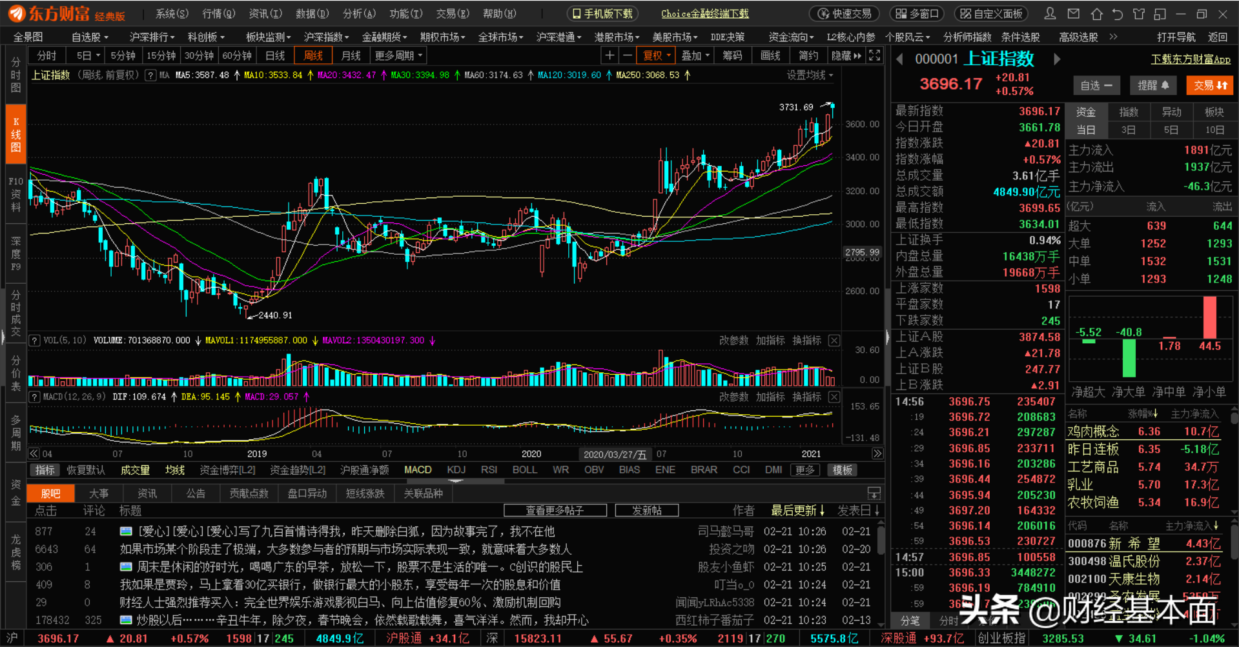Switch to 月线 period tab
This screenshot has height=647, width=1239.
[x=351, y=55]
